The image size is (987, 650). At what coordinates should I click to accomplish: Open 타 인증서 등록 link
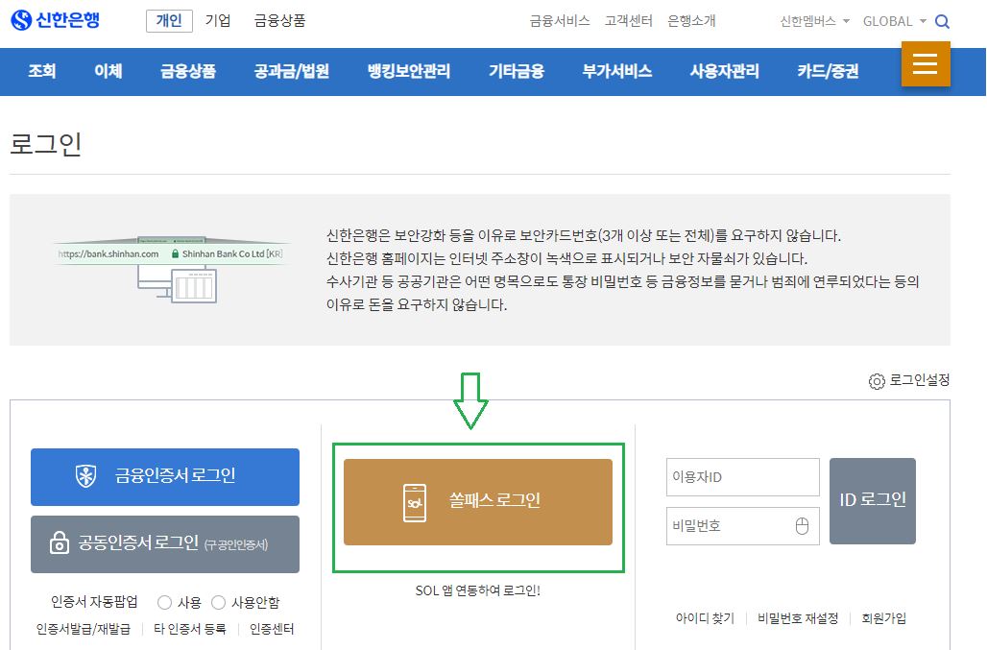pos(189,629)
